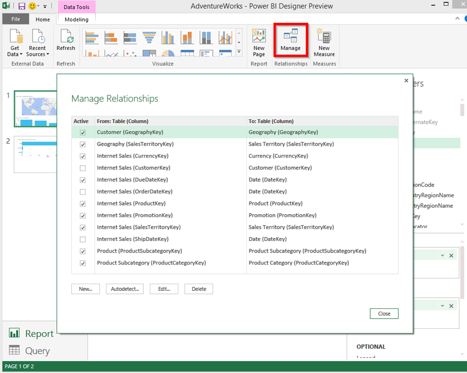Click New... relationship button
This screenshot has width=467, height=373.
coord(86,289)
